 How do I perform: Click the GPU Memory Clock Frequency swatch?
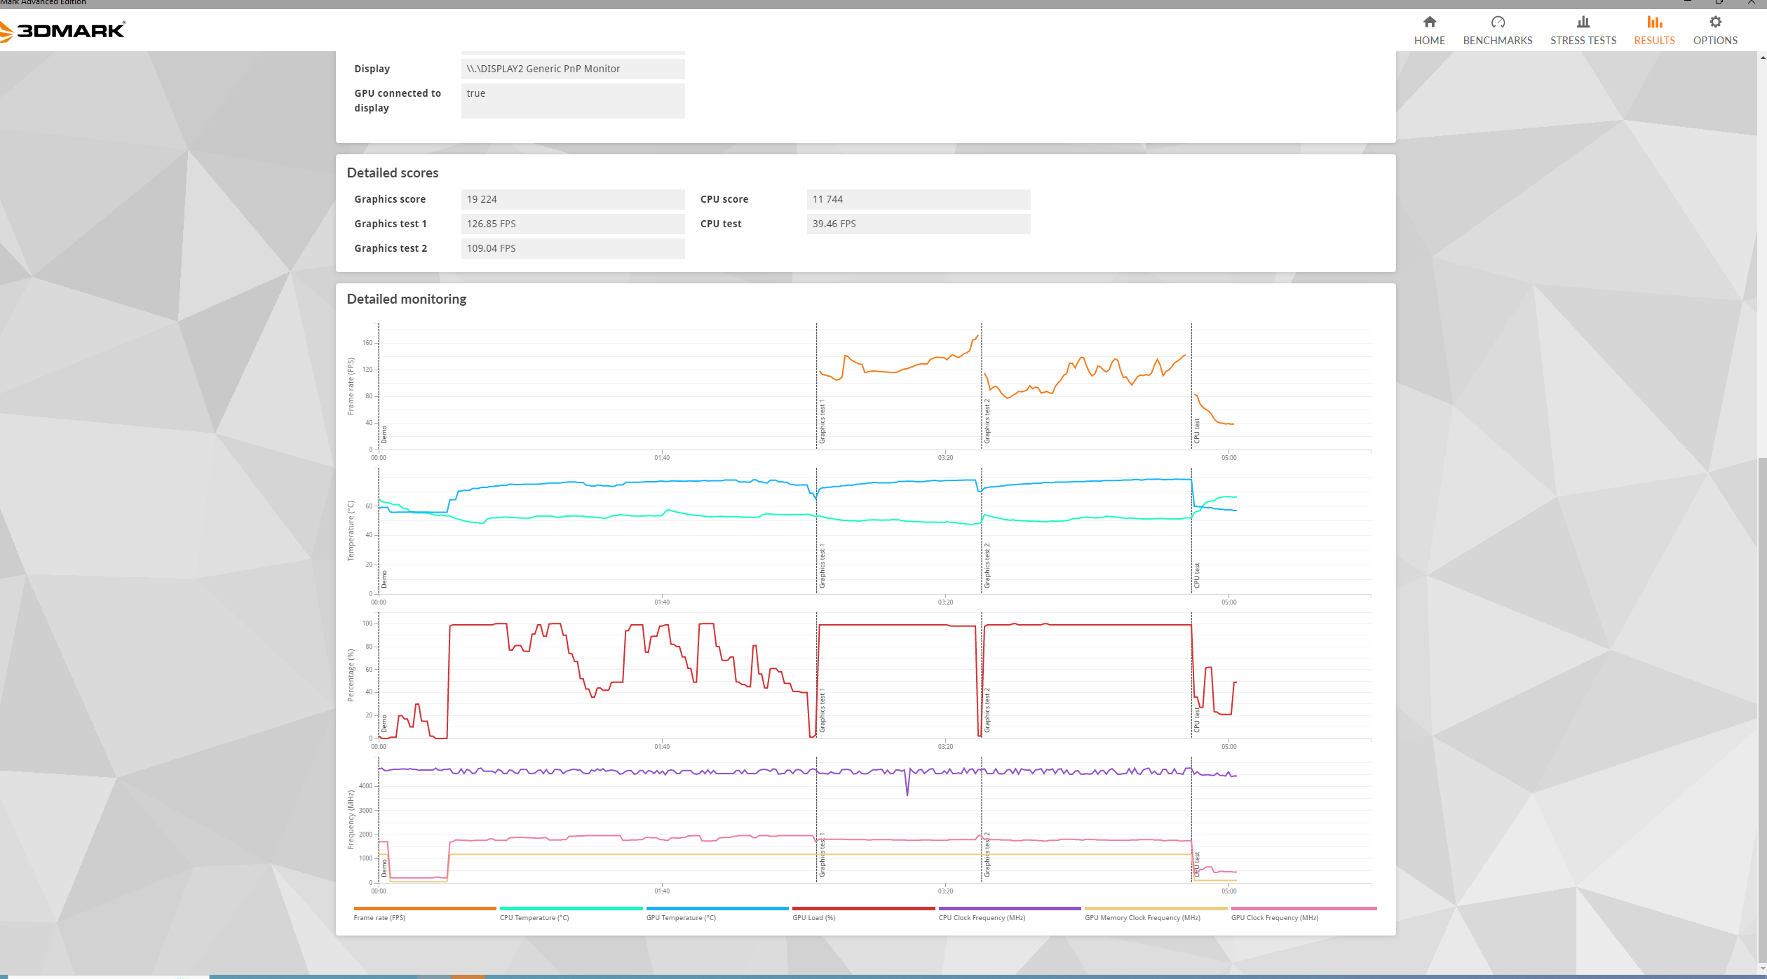(1155, 908)
